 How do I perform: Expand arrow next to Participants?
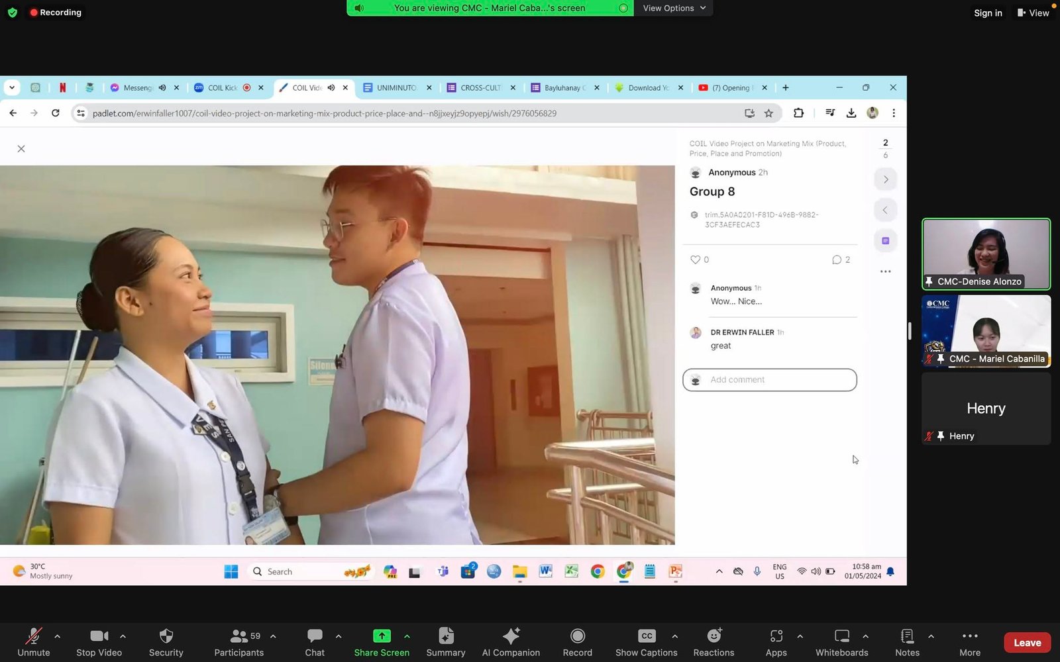(273, 636)
